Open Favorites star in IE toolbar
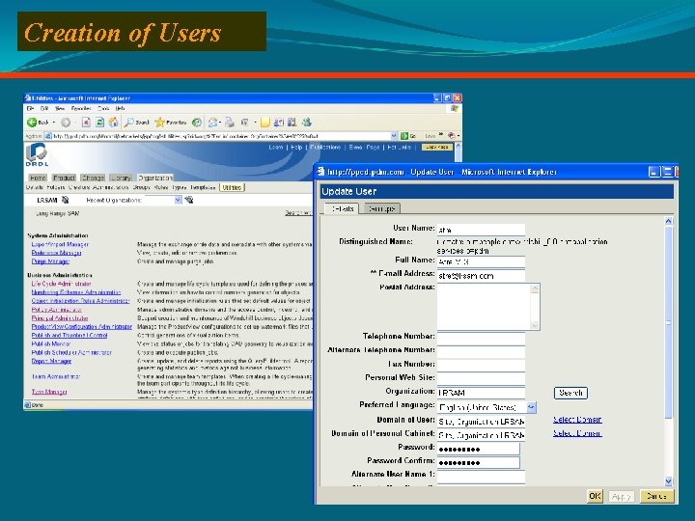Screen dimensions: 695x521 [x=159, y=123]
